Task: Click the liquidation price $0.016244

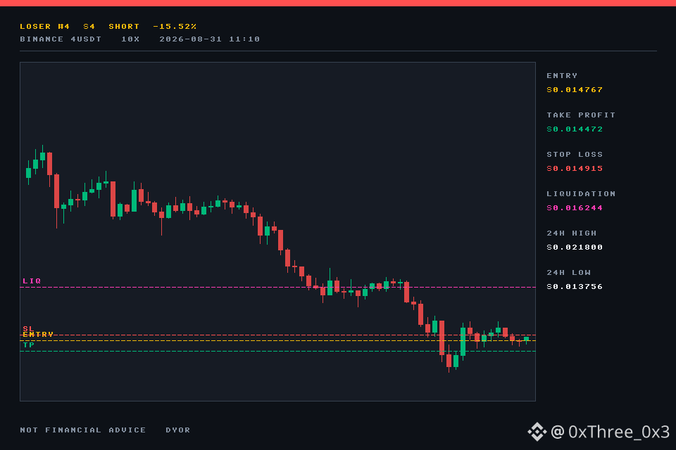Action: (x=575, y=208)
